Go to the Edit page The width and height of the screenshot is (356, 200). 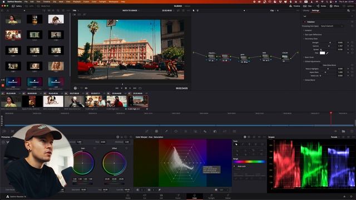[161, 196]
